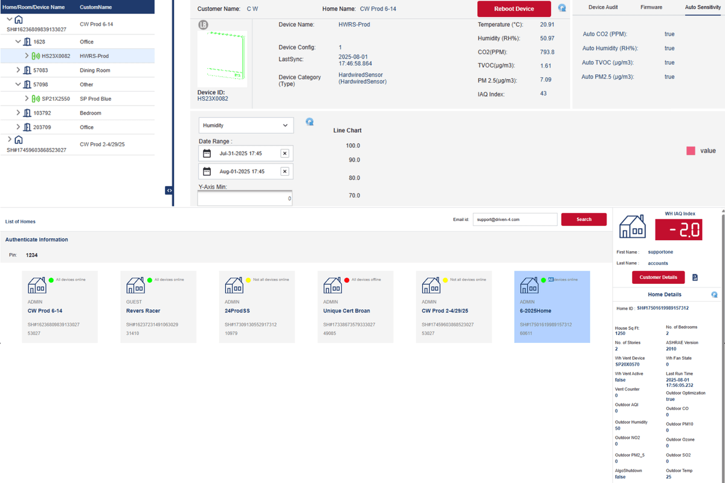Click the LB badge above the device image
The image size is (725, 483).
(202, 25)
